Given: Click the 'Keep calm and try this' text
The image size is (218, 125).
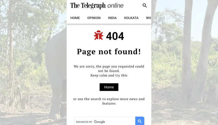Looking at the screenshot, I should pos(109,75).
